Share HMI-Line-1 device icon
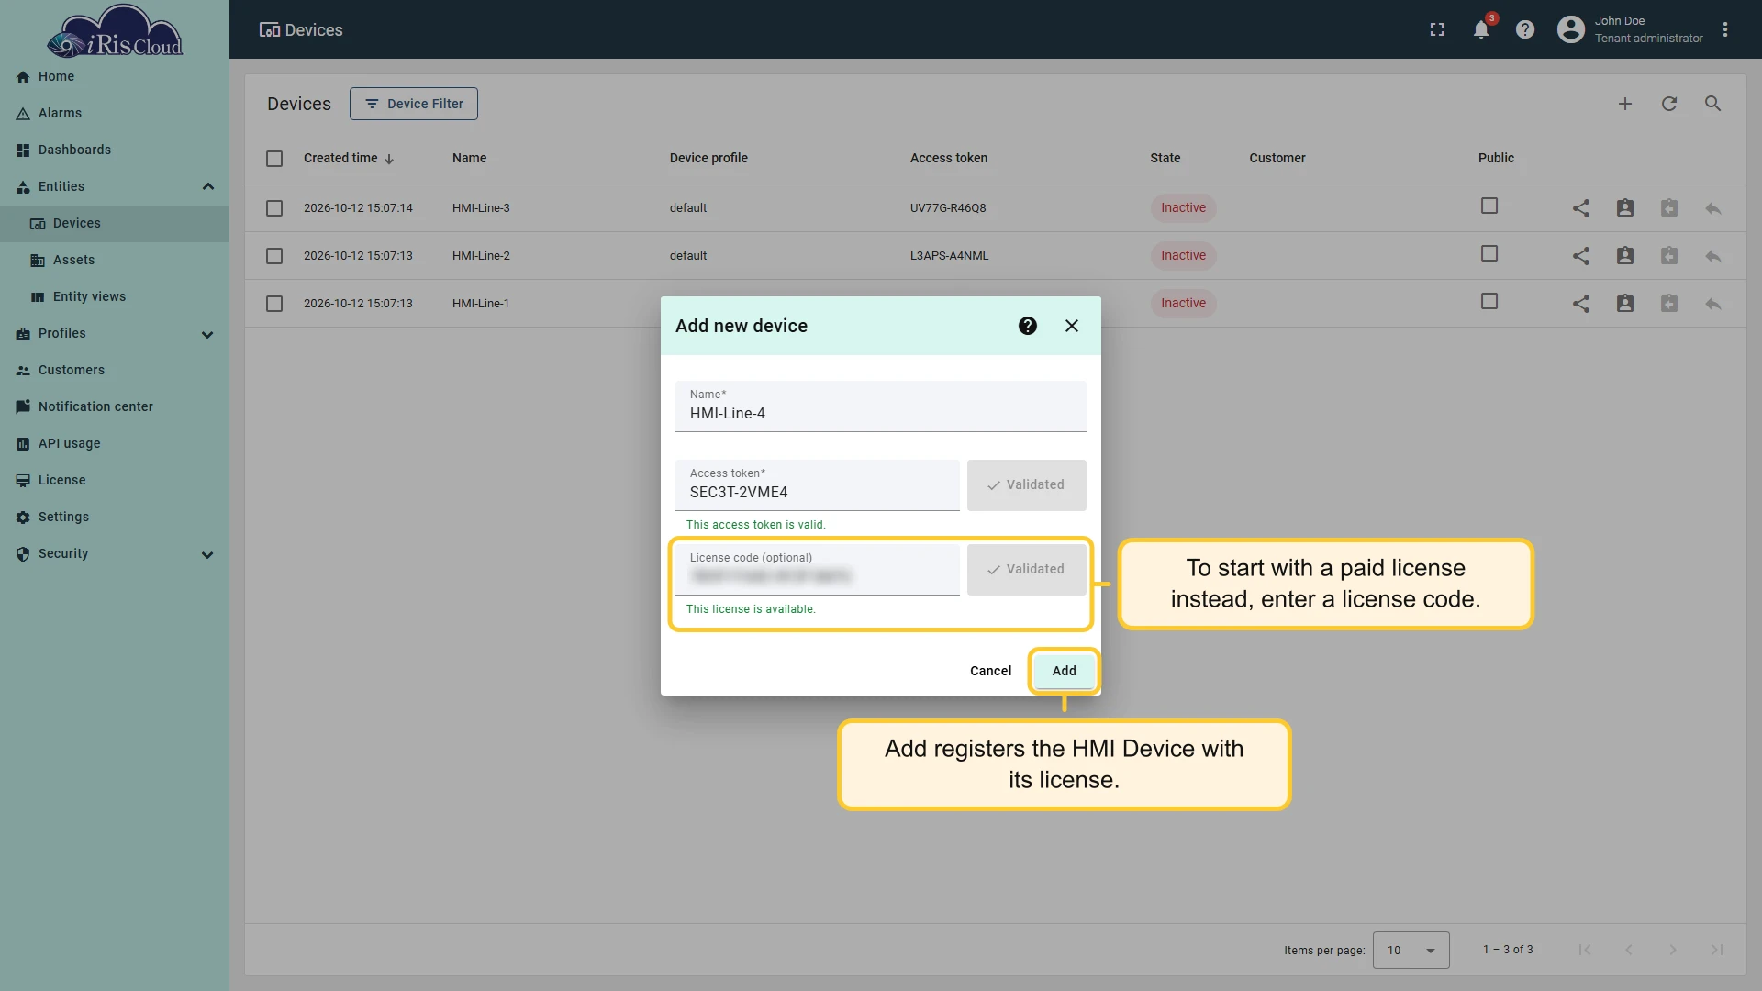This screenshot has height=991, width=1762. [x=1581, y=304]
